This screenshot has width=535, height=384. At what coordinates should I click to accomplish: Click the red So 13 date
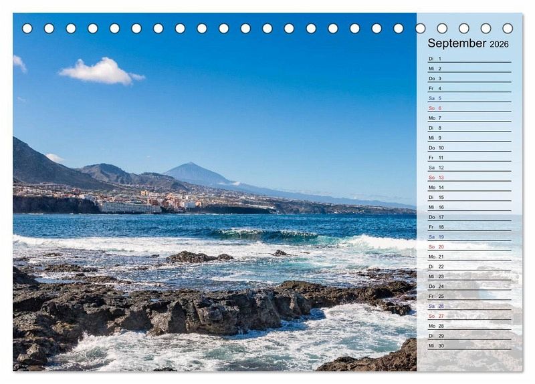click(x=469, y=178)
